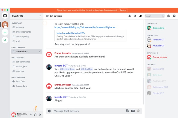Open the jessica_jane text channel
This screenshot has width=178, height=126.
click(x=27, y=67)
